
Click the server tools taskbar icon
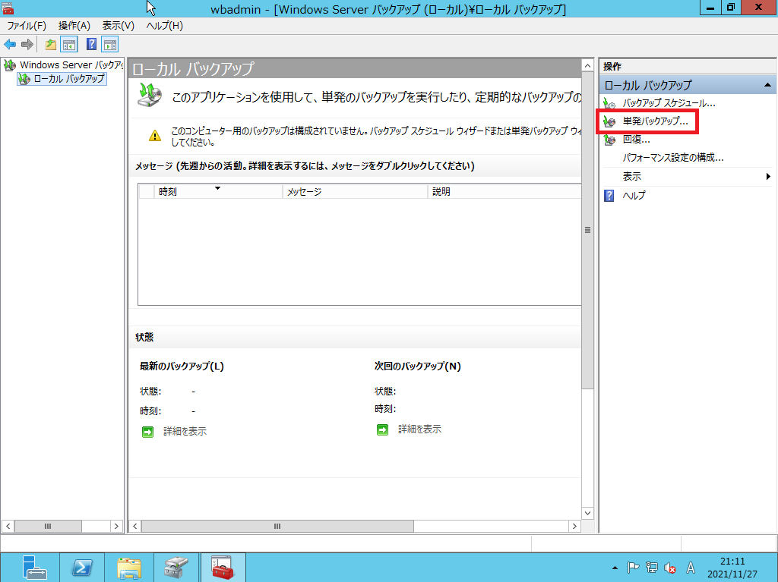click(176, 568)
